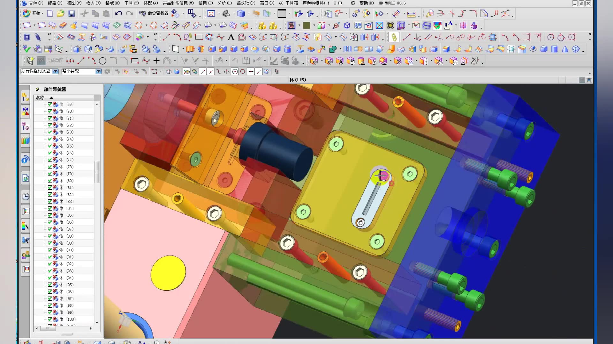The image size is (613, 344).
Task: Click the Fit view icon
Action: [211, 13]
